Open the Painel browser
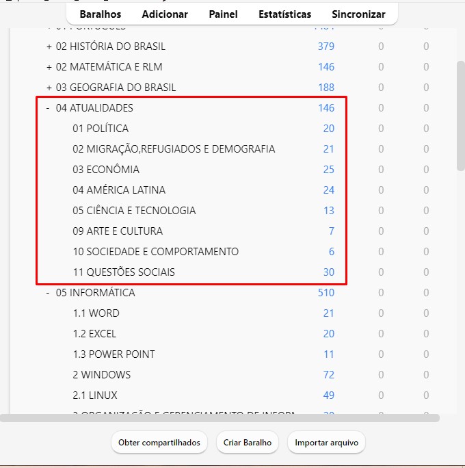The height and width of the screenshot is (468, 465). pos(223,14)
